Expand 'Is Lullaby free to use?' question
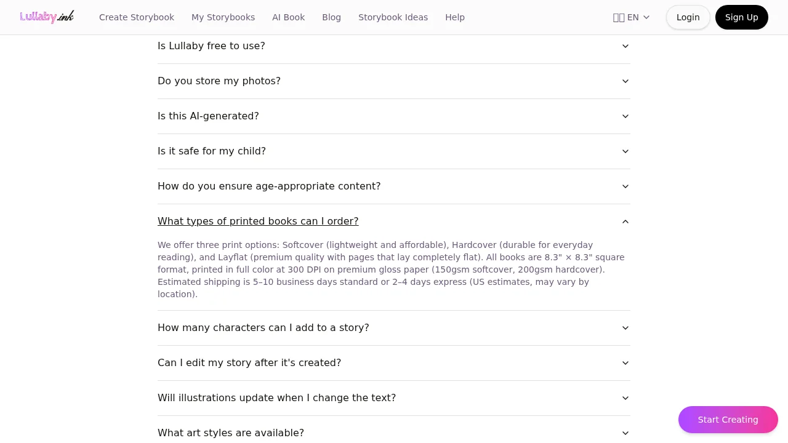The image size is (788, 443). (x=211, y=46)
